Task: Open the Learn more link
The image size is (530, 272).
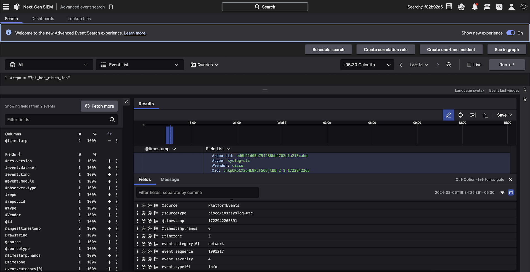Action: tap(135, 33)
